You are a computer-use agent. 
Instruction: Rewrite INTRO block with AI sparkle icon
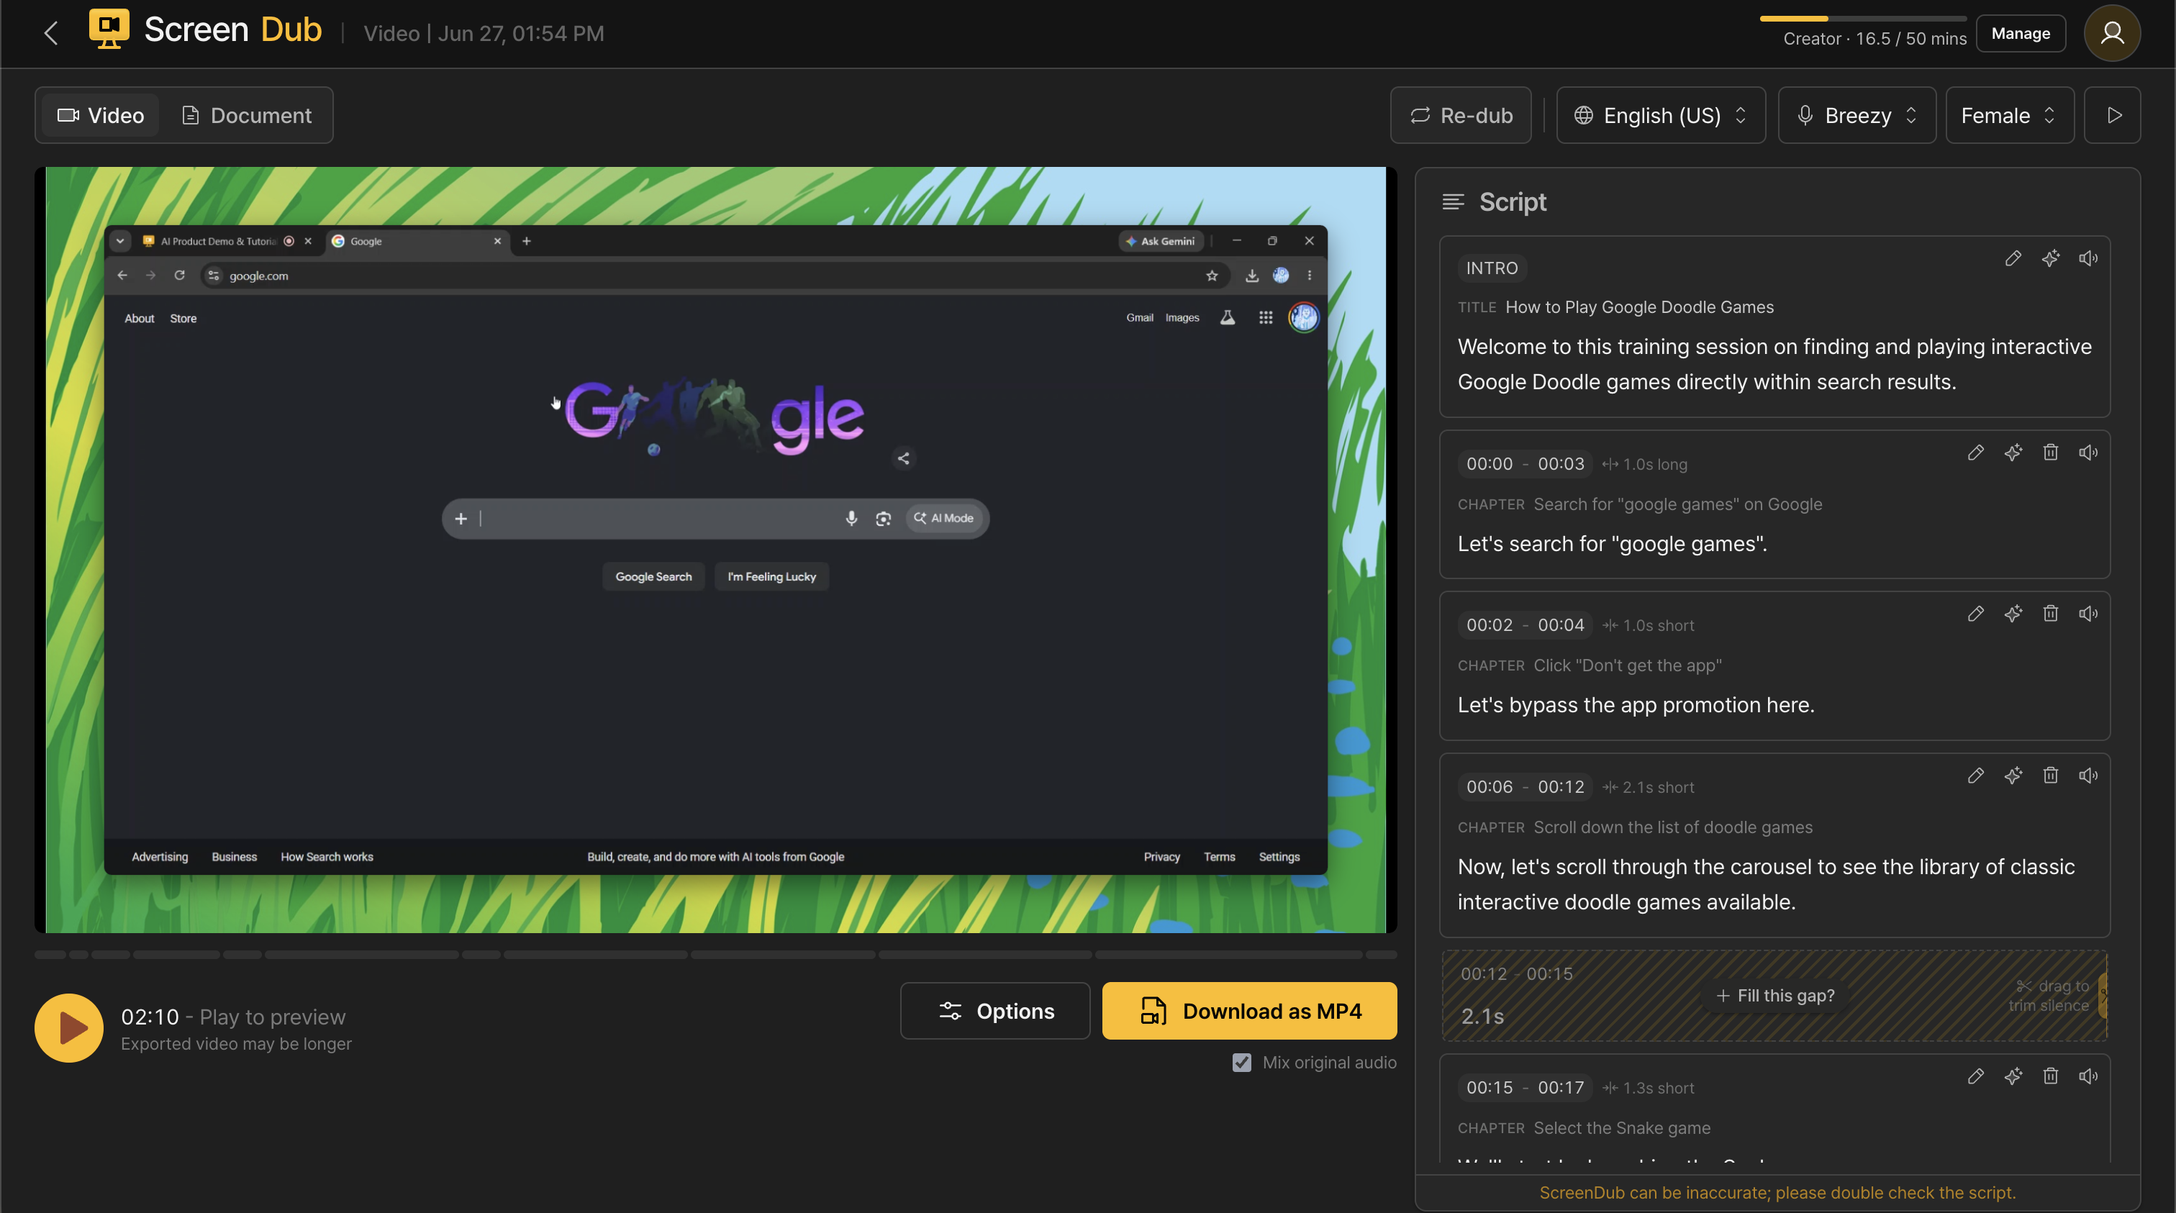pos(2050,258)
